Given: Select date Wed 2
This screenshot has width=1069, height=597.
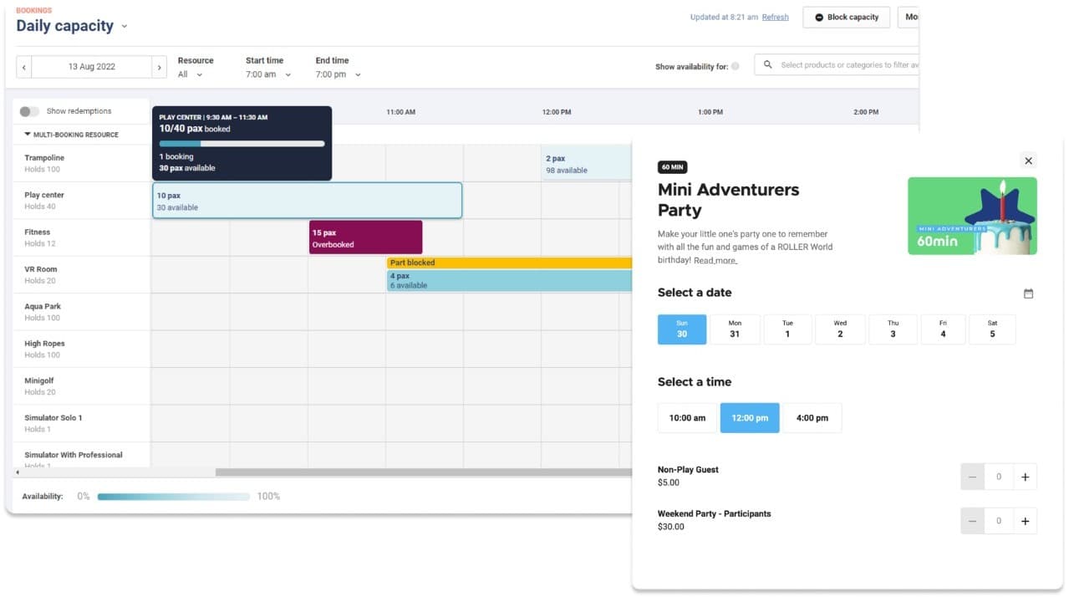Looking at the screenshot, I should pyautogui.click(x=840, y=329).
